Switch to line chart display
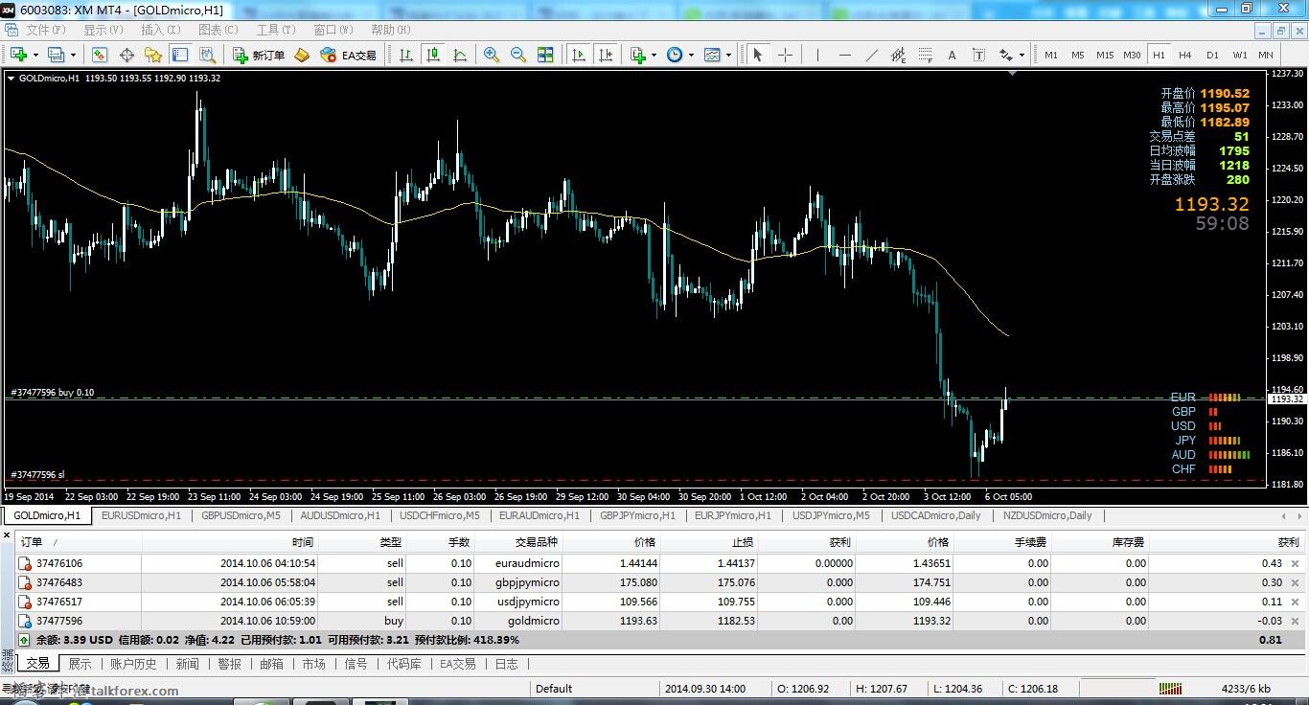The image size is (1309, 705). tap(460, 55)
